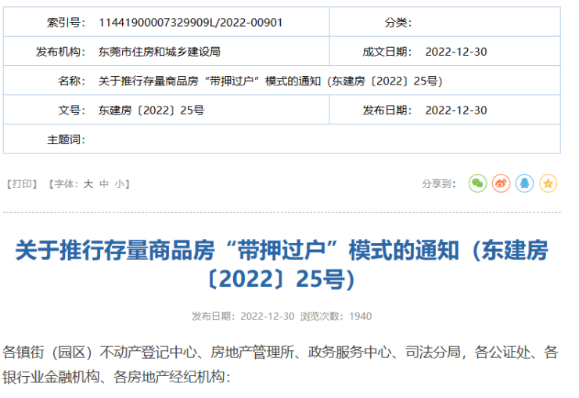The image size is (579, 398).
Task: Click the gray 发布日期 line under headline
Action: click(x=243, y=317)
